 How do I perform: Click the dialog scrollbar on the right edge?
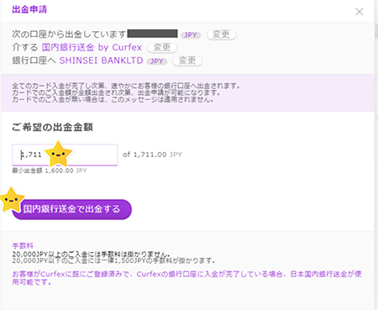click(x=376, y=31)
